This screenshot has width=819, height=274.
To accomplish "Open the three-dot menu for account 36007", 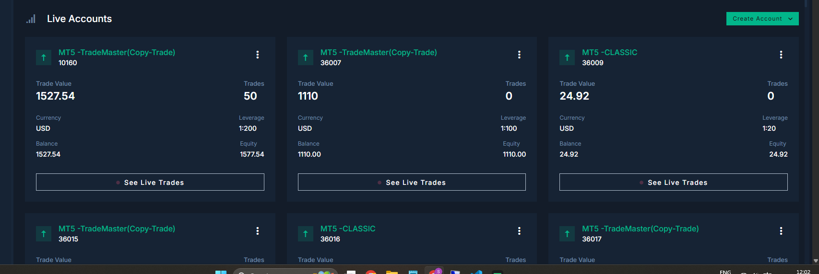I will pos(519,55).
